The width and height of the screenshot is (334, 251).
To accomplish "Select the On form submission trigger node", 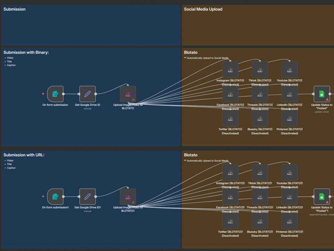I will (55, 94).
